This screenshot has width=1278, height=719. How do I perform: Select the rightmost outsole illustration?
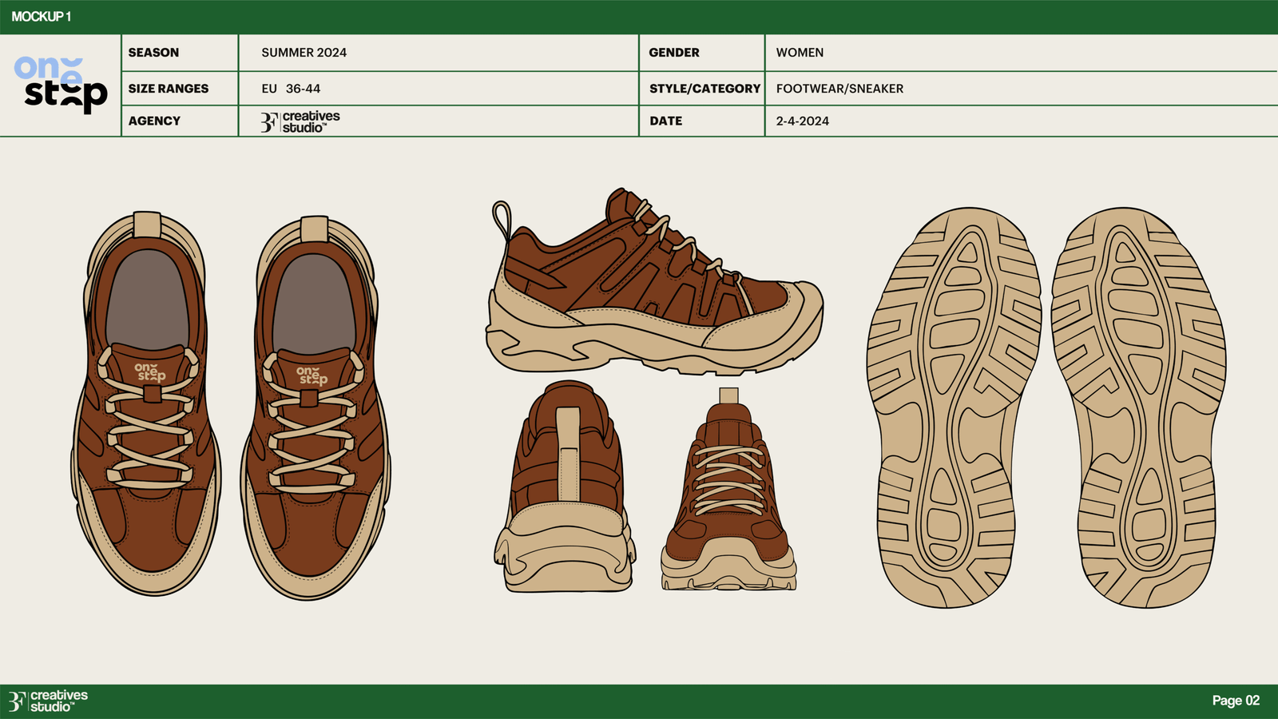1138,407
